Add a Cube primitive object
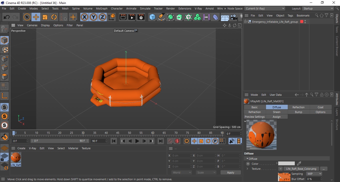 (152, 17)
